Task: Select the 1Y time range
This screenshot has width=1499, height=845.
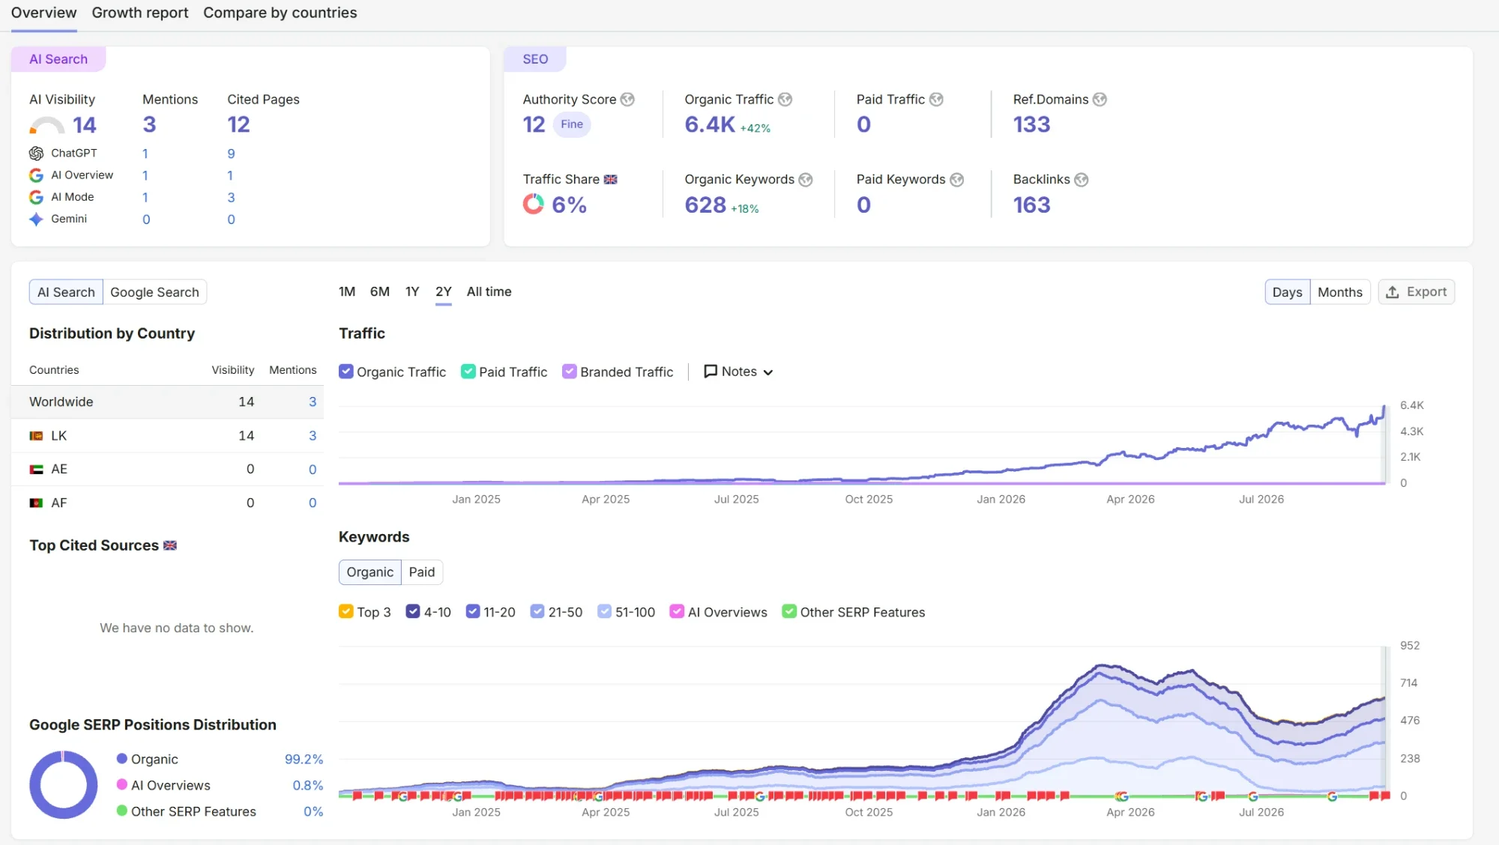Action: (x=412, y=292)
